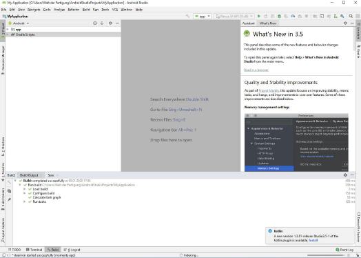Open Search Everywhere magnifier icon
Viewport: 361px width, 258px height.
coord(351,16)
